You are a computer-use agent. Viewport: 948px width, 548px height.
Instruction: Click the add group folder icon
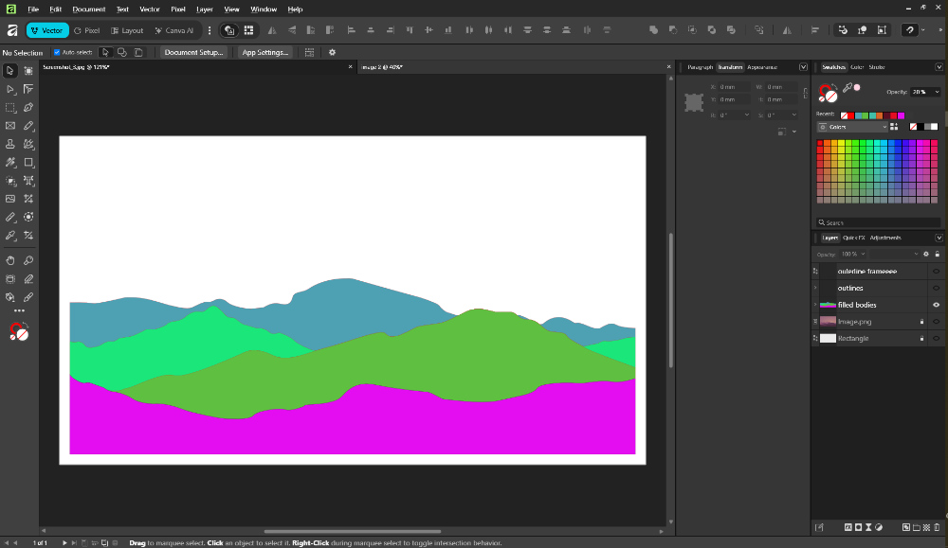coord(917,527)
